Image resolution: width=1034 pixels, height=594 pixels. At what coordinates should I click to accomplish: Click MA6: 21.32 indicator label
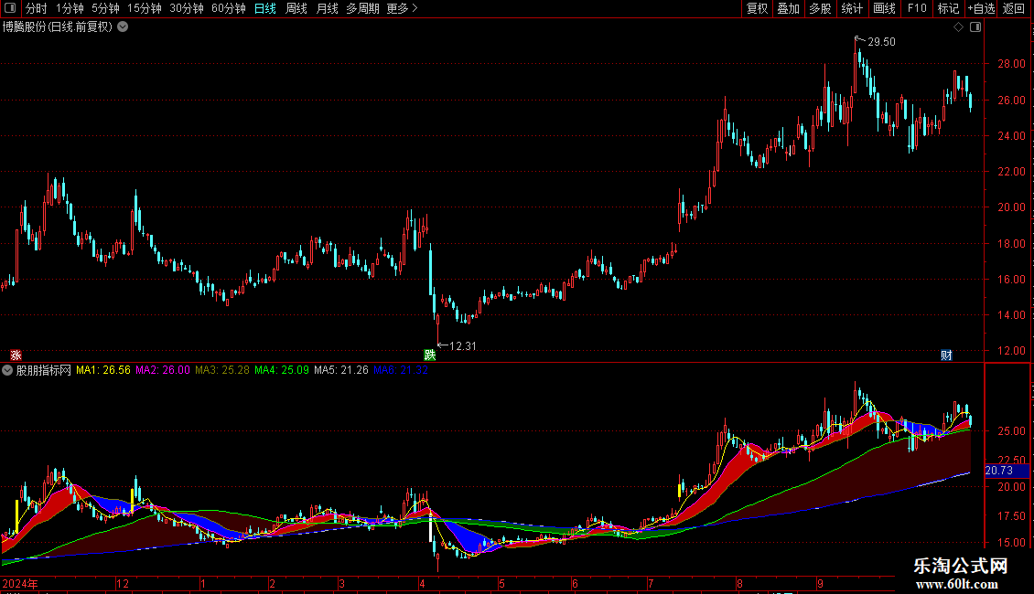[401, 370]
